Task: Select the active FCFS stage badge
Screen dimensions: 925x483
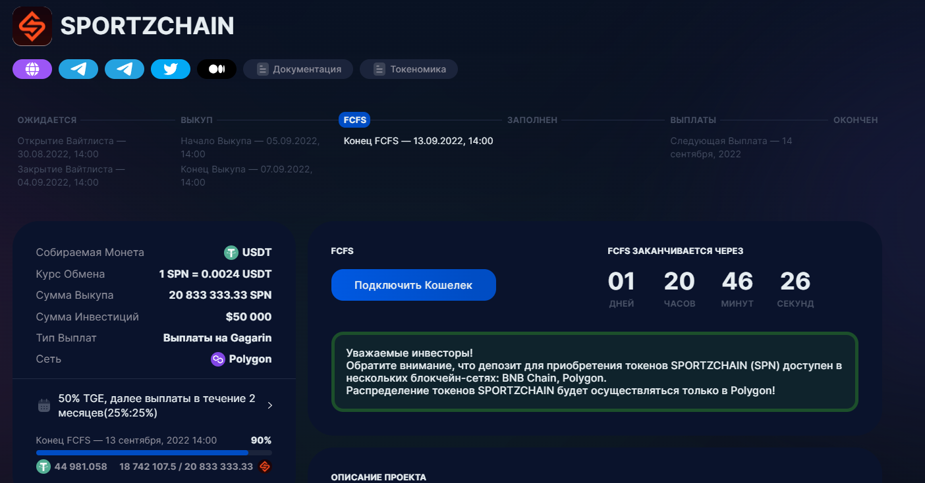Action: tap(354, 120)
